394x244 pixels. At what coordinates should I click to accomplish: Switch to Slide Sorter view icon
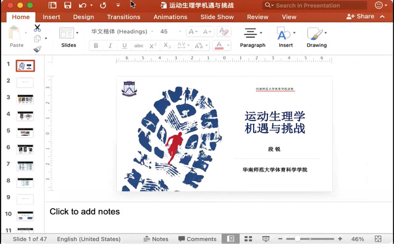click(248, 238)
